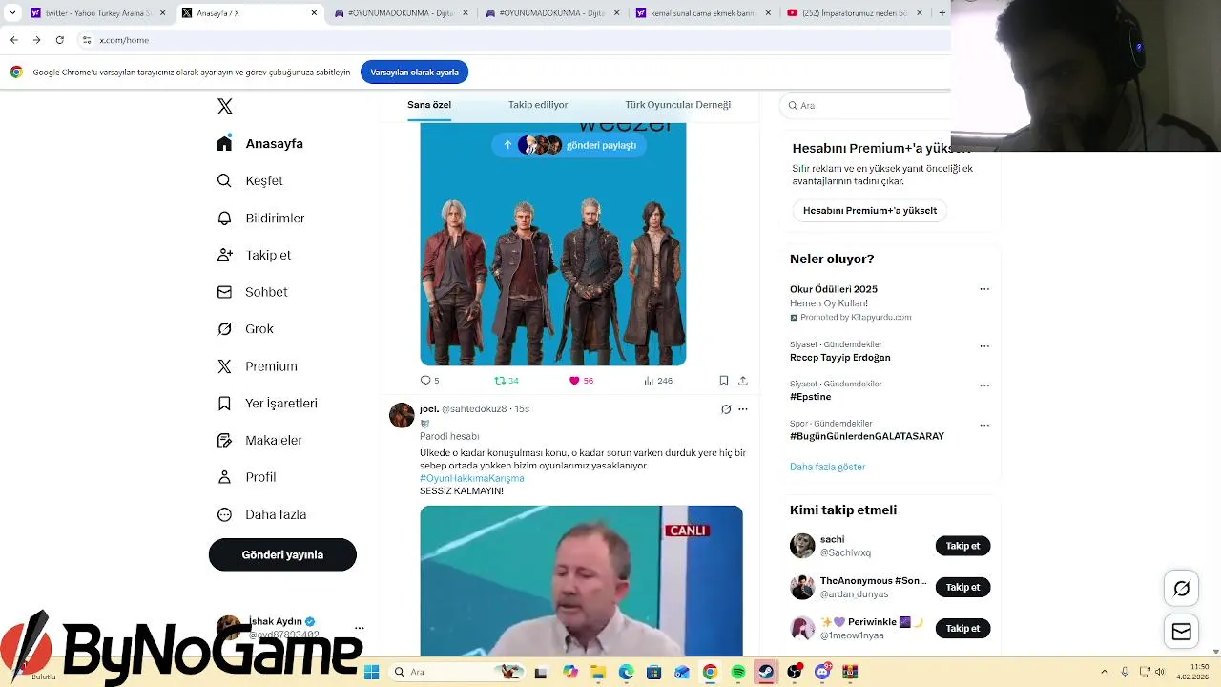Open Spotify from the taskbar

click(x=737, y=672)
